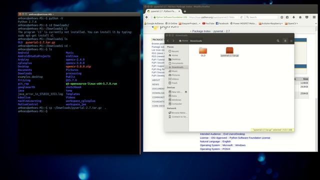
Task: Open Facebook bookmark
Action: pyautogui.click(x=222, y=23)
